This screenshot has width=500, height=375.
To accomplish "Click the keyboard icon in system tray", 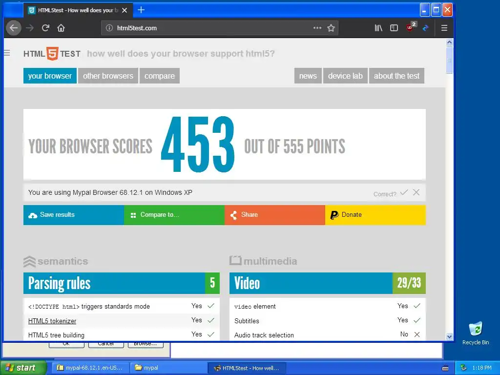I will point(445,368).
